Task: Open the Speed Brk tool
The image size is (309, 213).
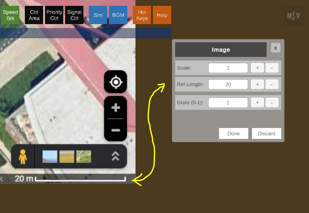Action: 10,15
